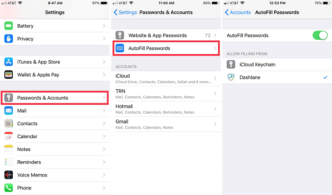Open Passwords & Accounts settings row
The height and width of the screenshot is (195, 332).
click(x=55, y=98)
